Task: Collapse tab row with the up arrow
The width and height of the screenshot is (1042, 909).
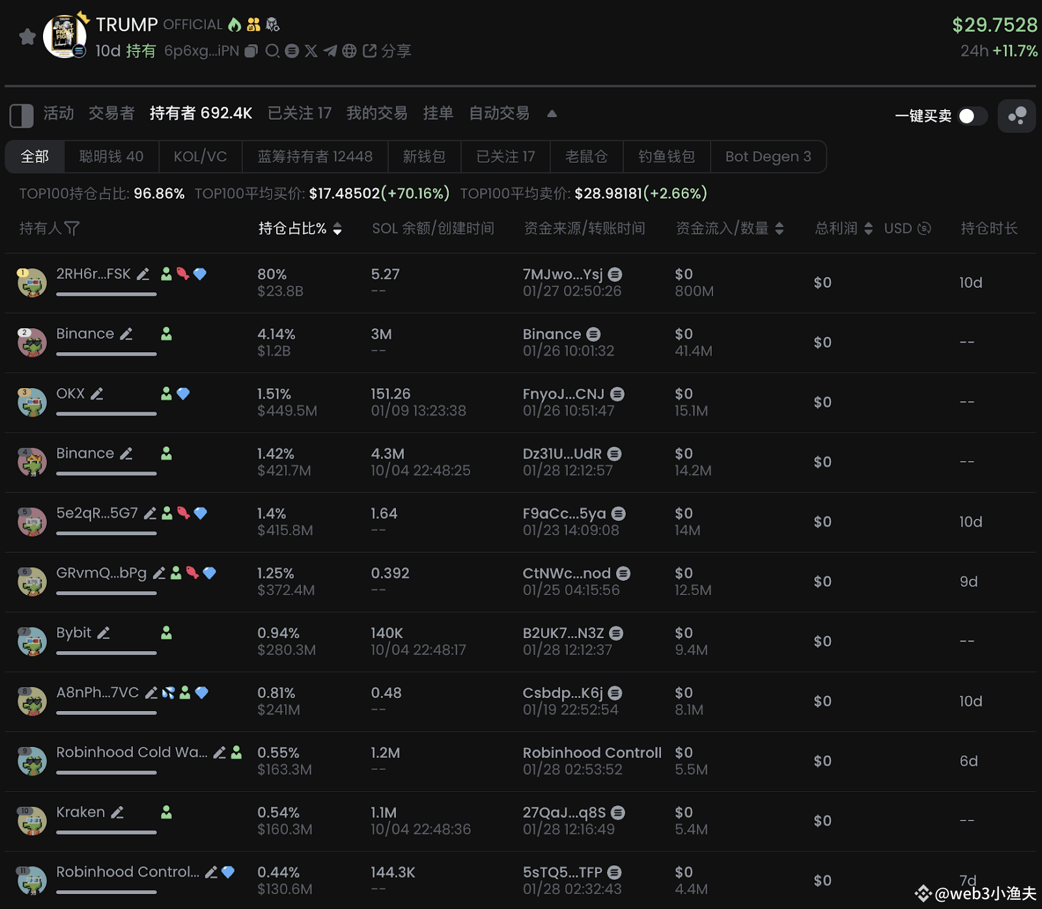Action: [x=552, y=113]
